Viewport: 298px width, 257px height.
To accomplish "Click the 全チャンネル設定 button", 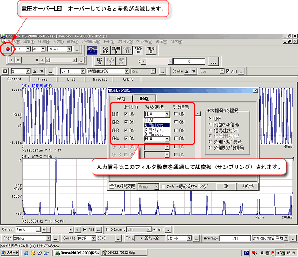I will point(122,186).
